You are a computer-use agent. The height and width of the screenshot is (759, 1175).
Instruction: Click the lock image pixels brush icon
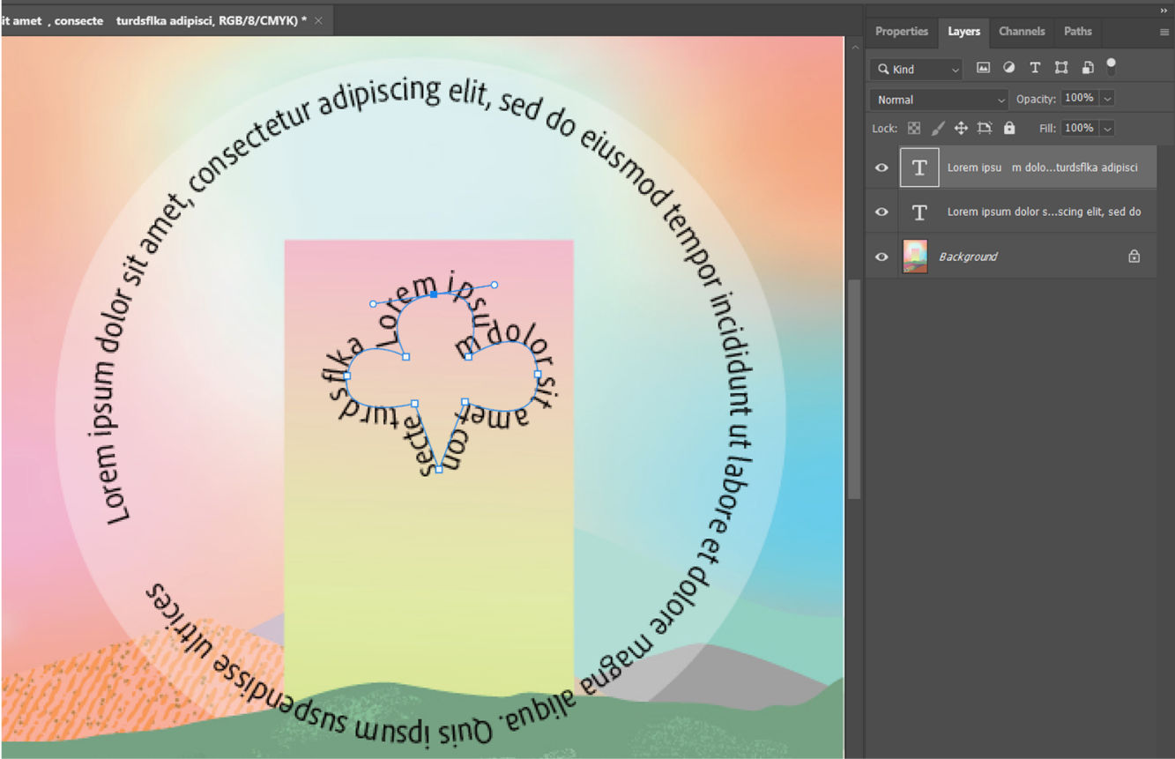[x=938, y=128]
